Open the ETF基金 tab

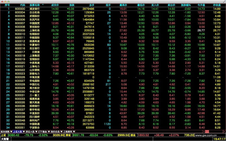pyautogui.click(x=43, y=131)
